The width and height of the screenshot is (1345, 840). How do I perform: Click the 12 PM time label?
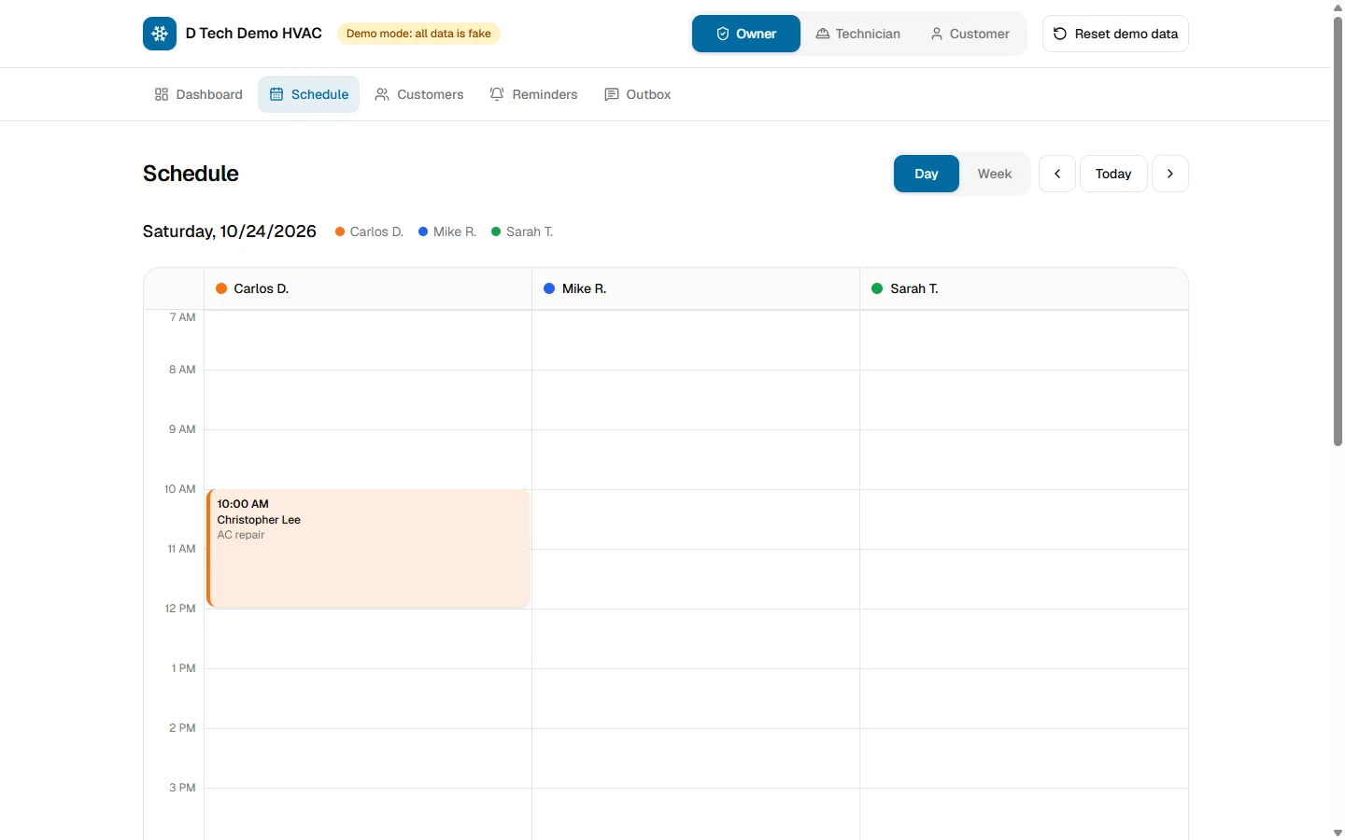pos(180,609)
